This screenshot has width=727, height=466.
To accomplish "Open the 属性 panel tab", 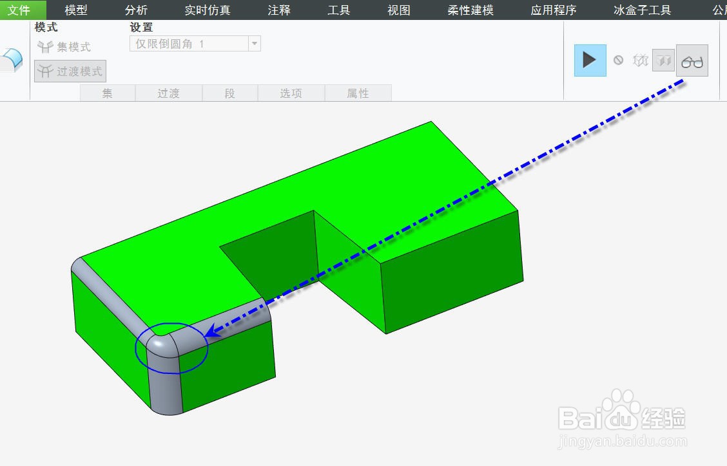I will tap(358, 93).
